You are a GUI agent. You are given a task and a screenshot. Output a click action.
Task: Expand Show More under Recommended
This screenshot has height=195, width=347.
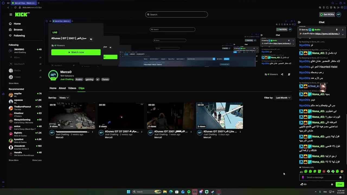pyautogui.click(x=14, y=160)
